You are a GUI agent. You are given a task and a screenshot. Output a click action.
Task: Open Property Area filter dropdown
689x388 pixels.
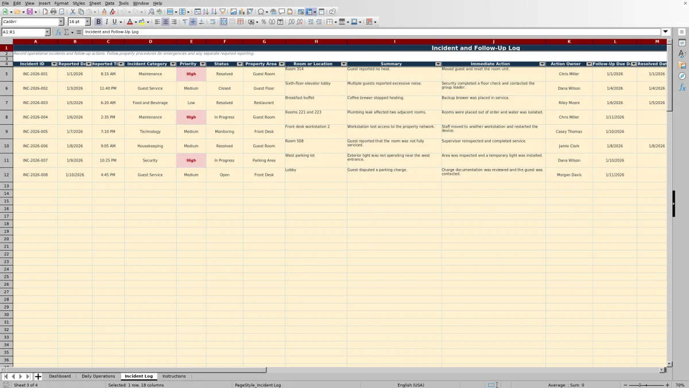coord(281,64)
